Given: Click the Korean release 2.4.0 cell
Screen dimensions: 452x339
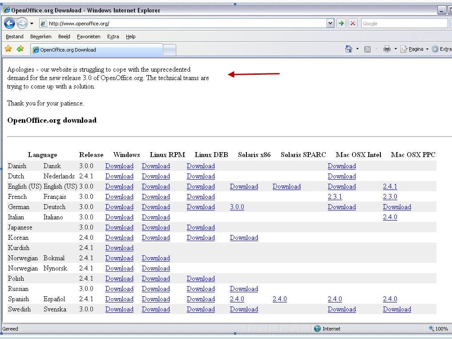Looking at the screenshot, I should (86, 238).
